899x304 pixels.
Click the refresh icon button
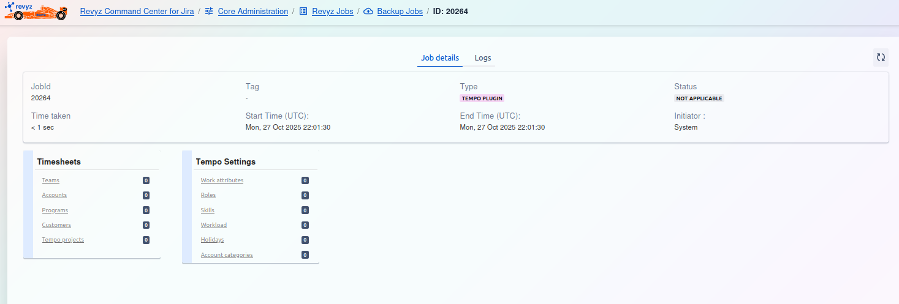point(881,57)
